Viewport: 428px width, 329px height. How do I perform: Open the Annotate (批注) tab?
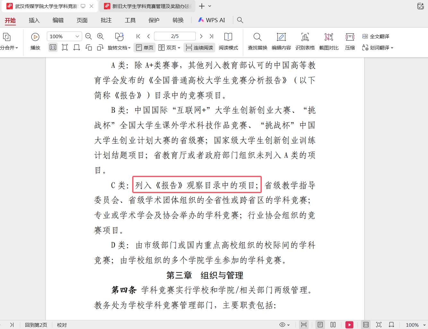(x=106, y=20)
